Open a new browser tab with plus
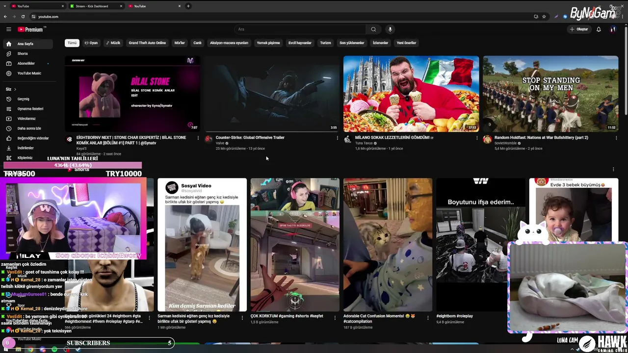The image size is (628, 353). pos(188,6)
